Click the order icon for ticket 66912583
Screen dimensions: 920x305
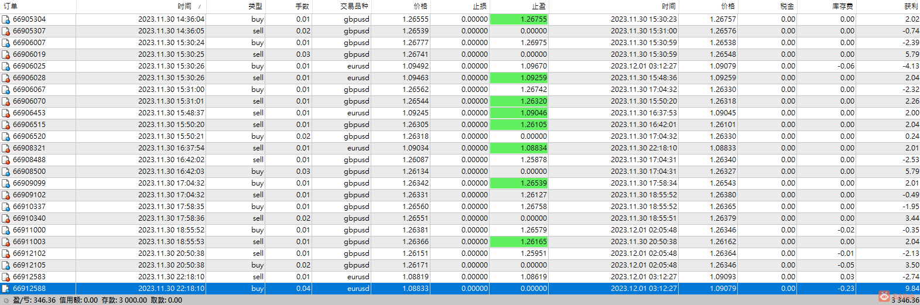pyautogui.click(x=6, y=277)
